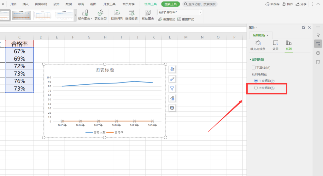Screen dimensions: 323x176
Task: Open the 插入 ribbon tab
Action: pos(26,4)
